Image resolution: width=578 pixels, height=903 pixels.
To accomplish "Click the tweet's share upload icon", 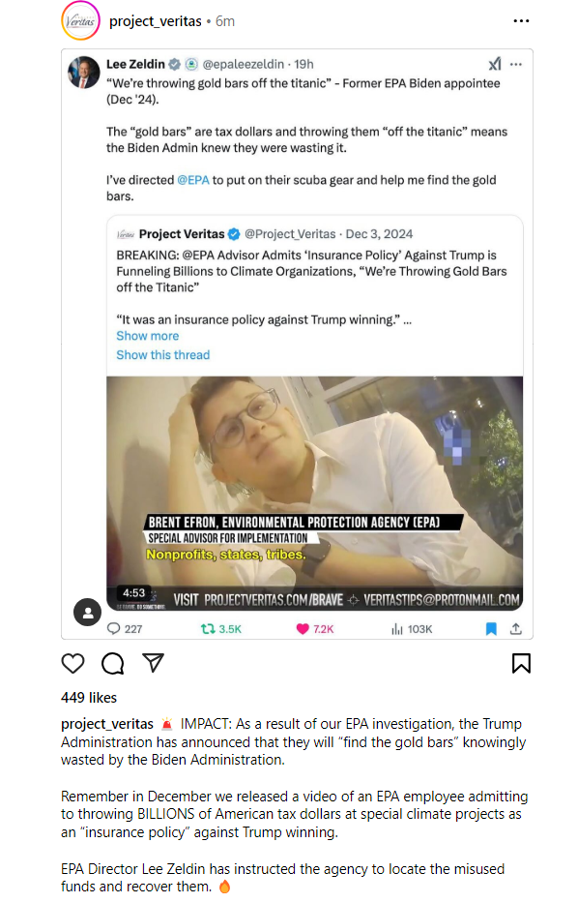I will (516, 629).
